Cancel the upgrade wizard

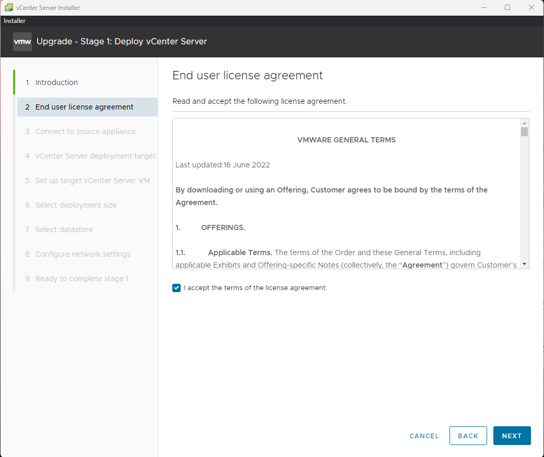click(x=424, y=436)
